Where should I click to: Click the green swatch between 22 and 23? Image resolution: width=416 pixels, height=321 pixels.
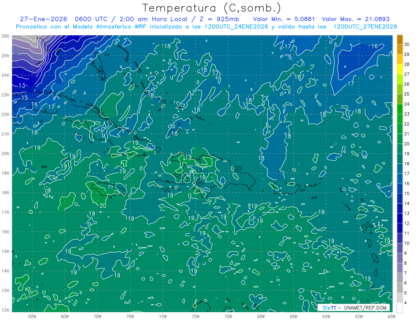pyautogui.click(x=400, y=119)
